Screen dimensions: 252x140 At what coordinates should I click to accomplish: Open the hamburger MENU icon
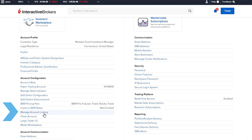coord(3,2)
